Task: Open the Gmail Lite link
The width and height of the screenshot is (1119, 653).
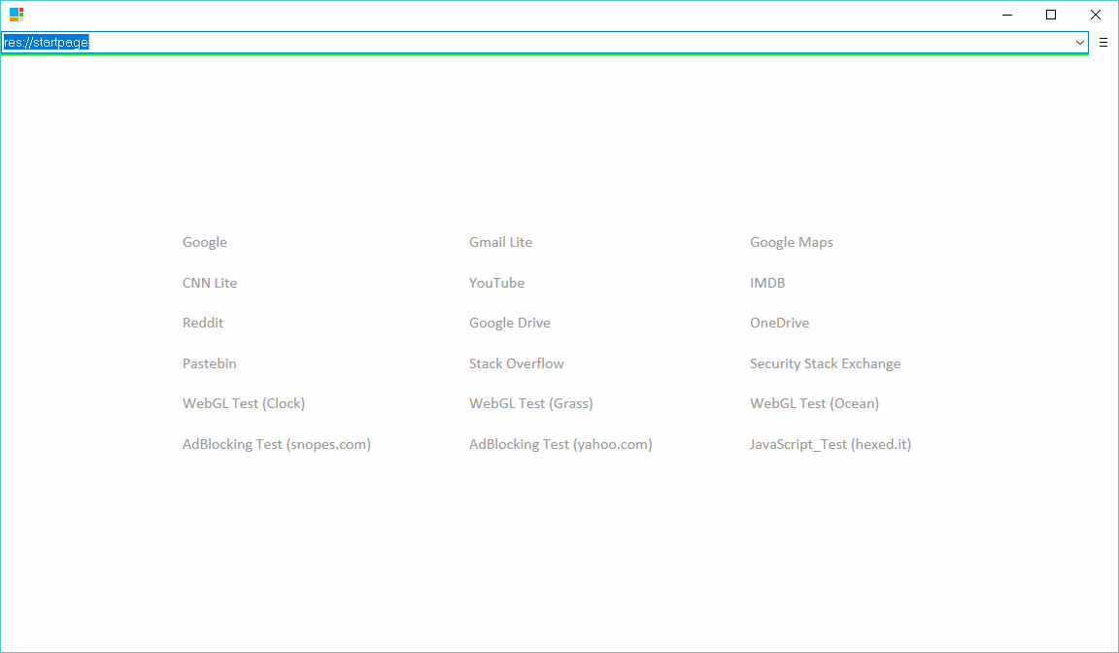Action: point(500,242)
